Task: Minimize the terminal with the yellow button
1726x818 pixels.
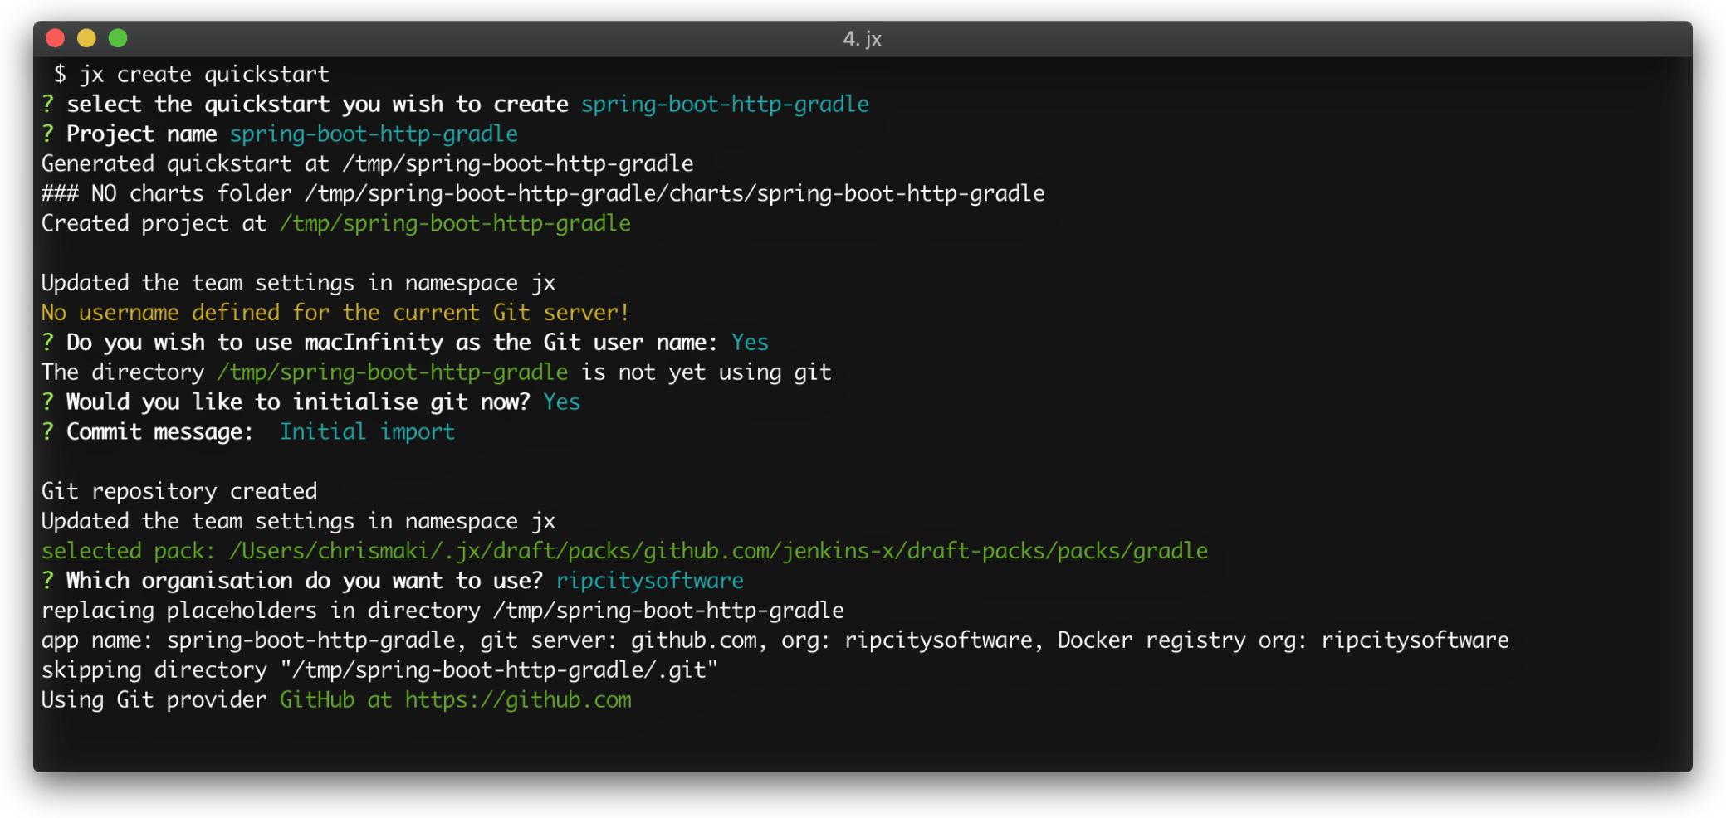Action: click(x=86, y=38)
